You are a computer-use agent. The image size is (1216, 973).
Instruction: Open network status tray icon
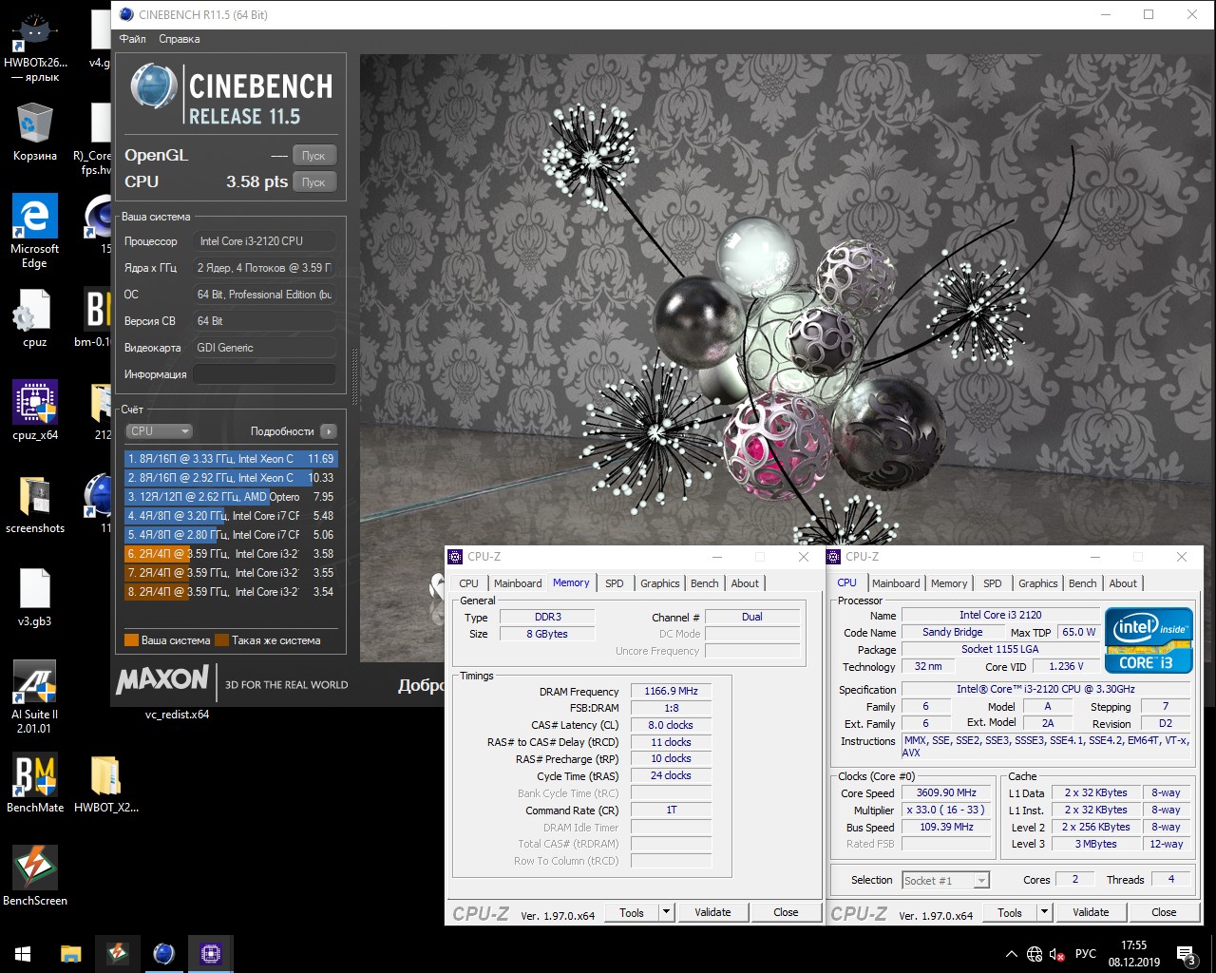[1035, 954]
